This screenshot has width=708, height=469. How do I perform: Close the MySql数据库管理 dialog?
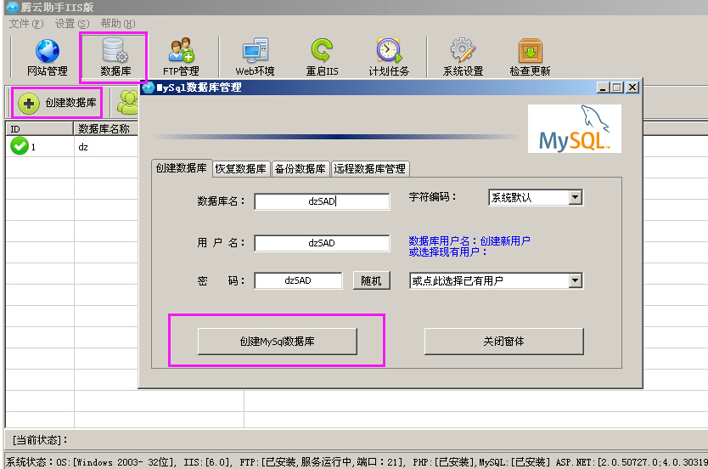pos(632,88)
